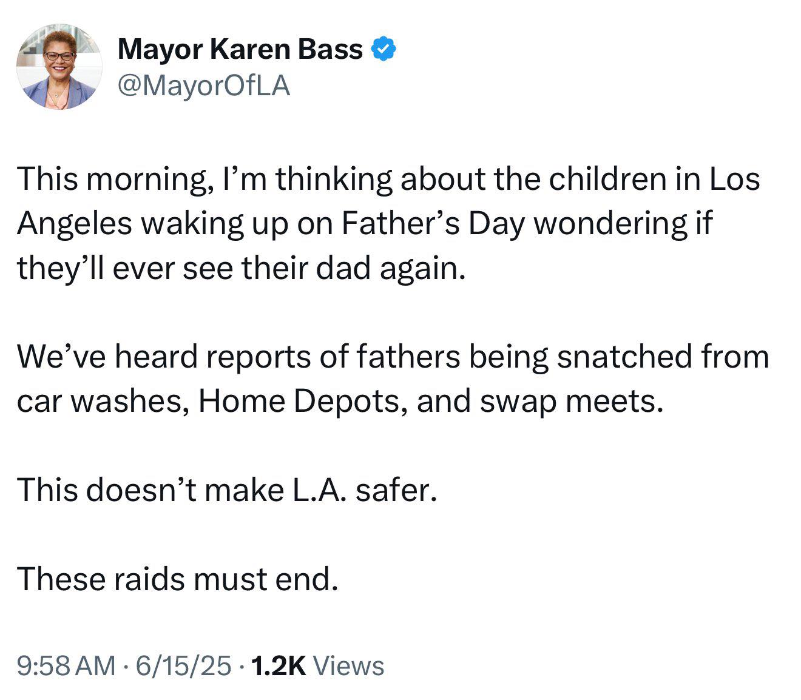Open the display name Mayor Karen Bass
This screenshot has height=700, width=801.
pos(240,49)
